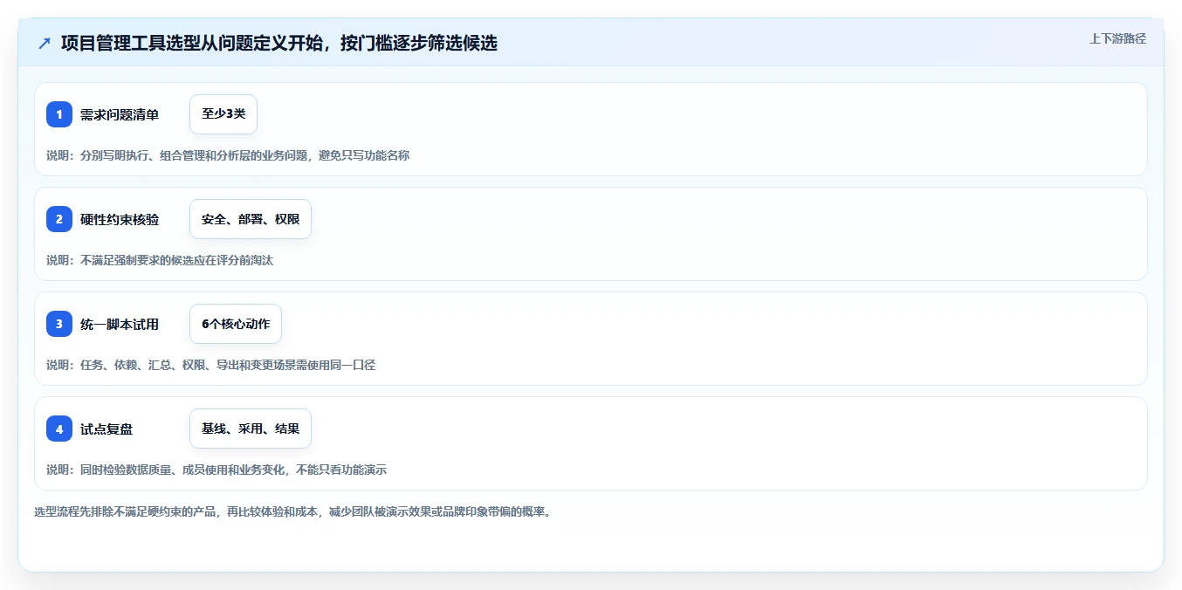The height and width of the screenshot is (590, 1182).
Task: Select step number 3 badge
Action: click(x=59, y=324)
